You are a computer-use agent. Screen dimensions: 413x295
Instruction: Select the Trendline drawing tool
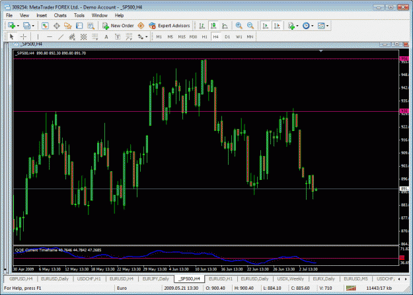(x=61, y=36)
